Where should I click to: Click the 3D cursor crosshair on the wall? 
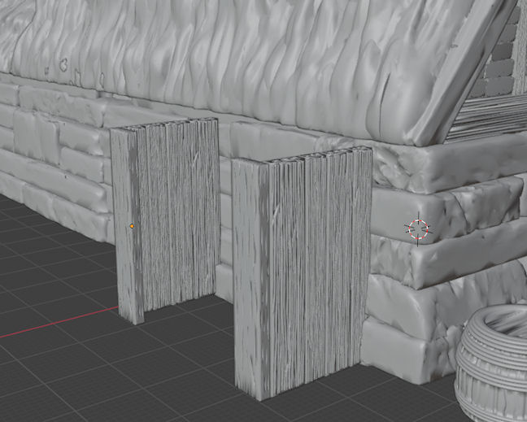tap(419, 229)
